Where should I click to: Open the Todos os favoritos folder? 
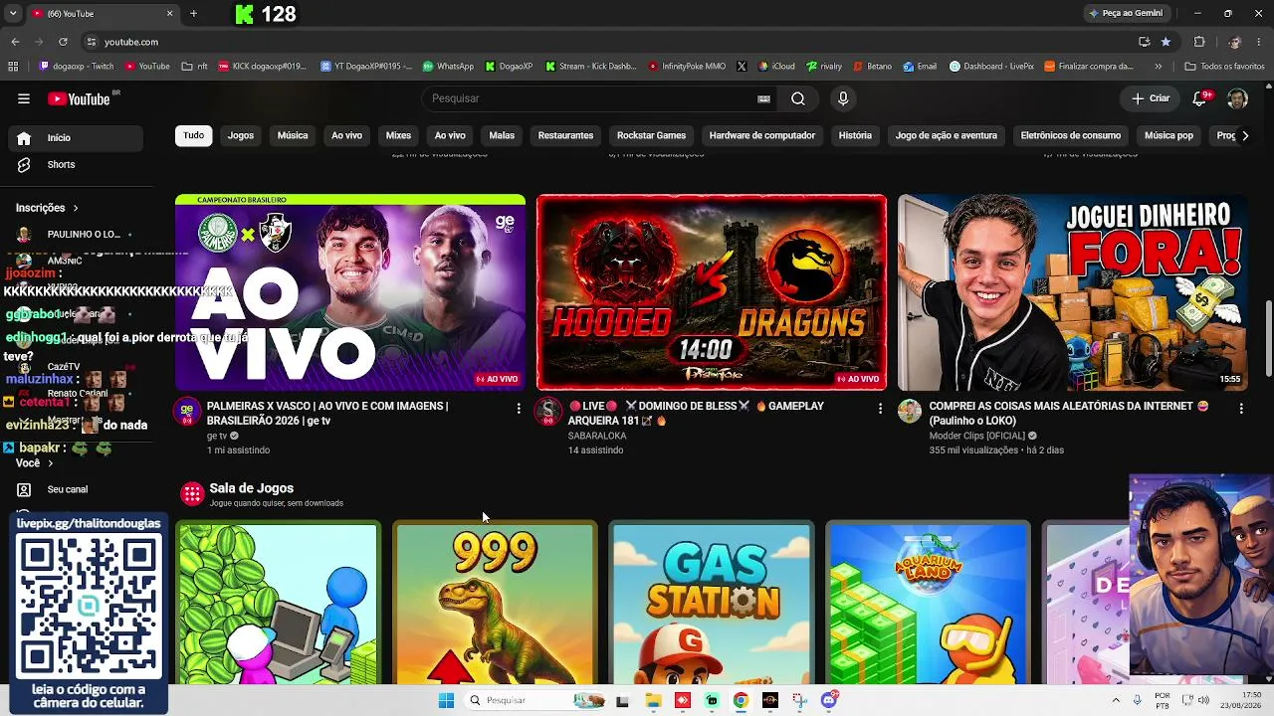click(1224, 67)
